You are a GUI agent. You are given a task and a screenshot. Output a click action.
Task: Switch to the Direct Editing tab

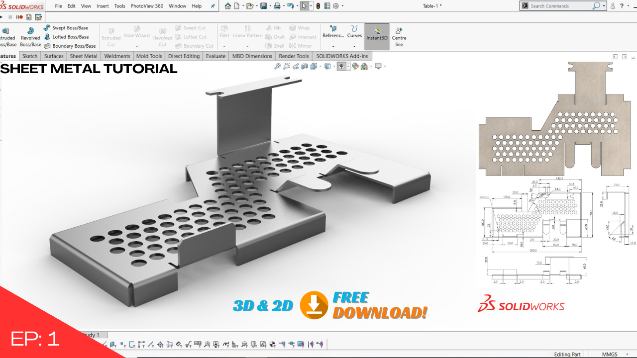pos(184,56)
